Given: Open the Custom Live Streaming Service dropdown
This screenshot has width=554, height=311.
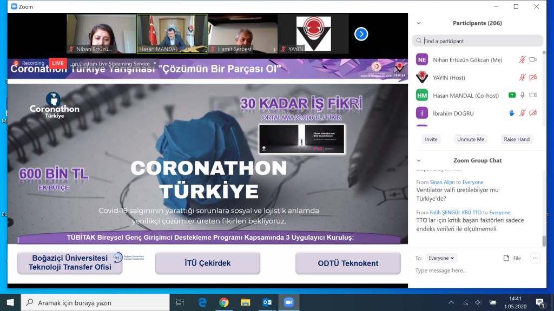Looking at the screenshot, I should 154,64.
